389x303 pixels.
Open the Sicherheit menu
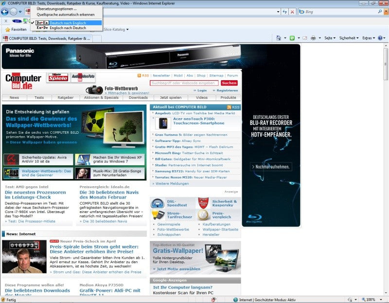349,38
